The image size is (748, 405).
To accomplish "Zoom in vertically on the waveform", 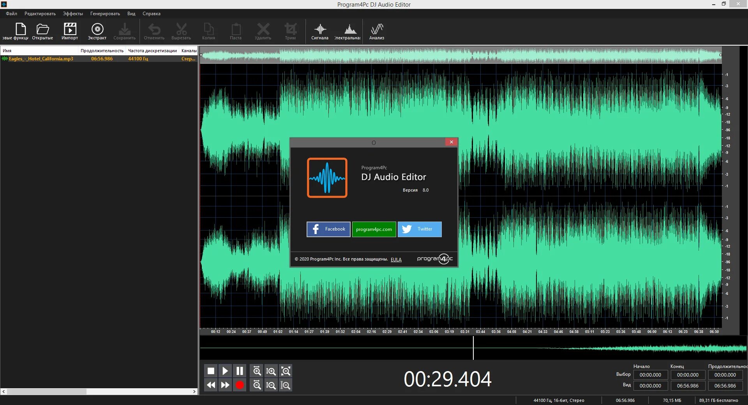I will pyautogui.click(x=271, y=371).
